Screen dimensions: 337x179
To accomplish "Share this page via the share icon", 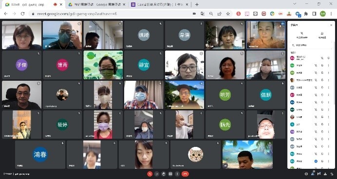I will pyautogui.click(x=220, y=14).
